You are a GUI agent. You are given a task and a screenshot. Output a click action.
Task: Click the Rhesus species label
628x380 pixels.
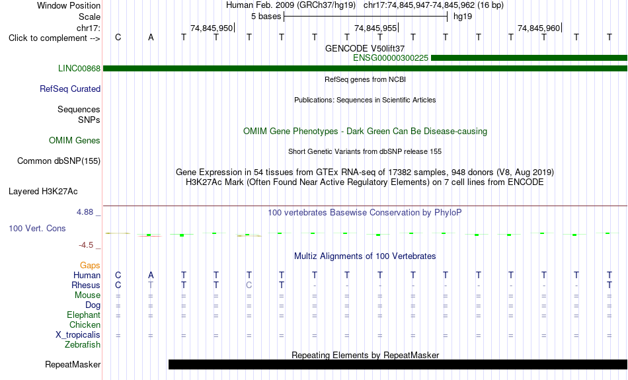(86, 285)
